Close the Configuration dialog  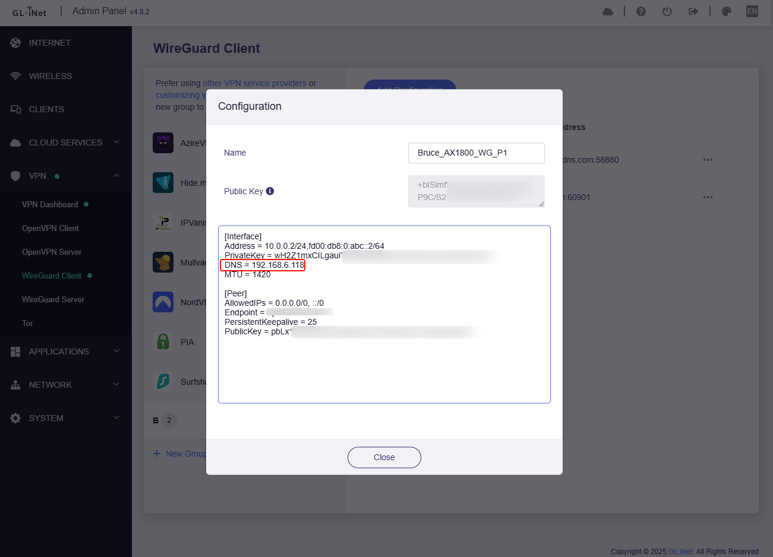384,457
